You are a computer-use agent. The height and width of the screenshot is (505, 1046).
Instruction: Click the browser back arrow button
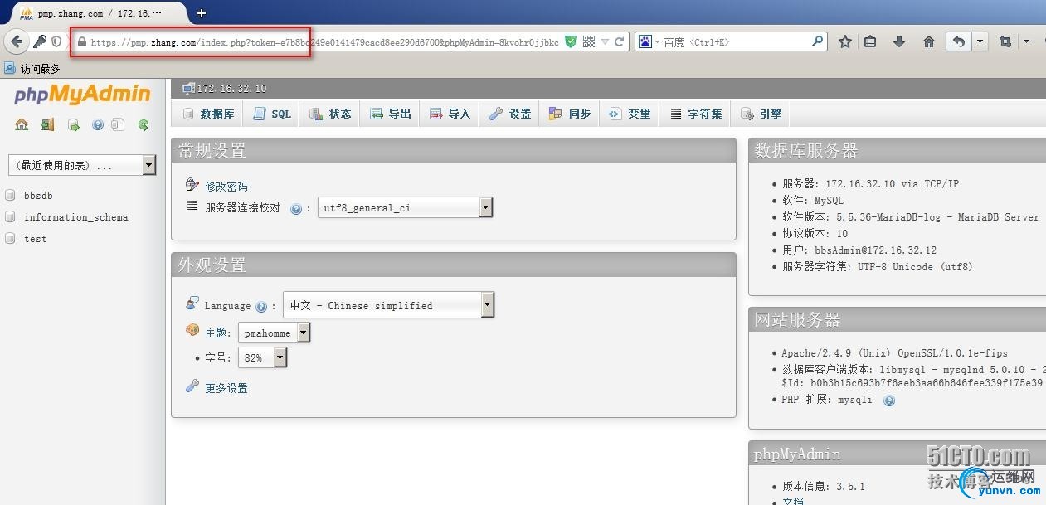(x=17, y=41)
